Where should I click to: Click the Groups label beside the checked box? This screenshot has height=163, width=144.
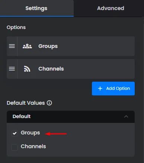coord(30,133)
